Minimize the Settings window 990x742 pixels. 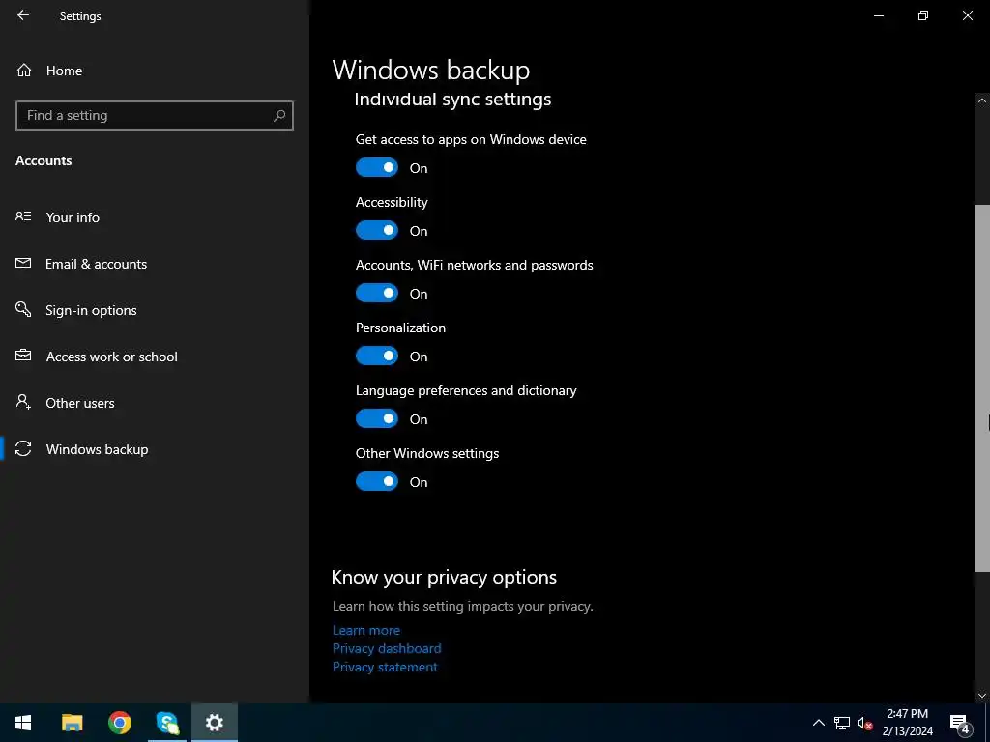tap(878, 15)
